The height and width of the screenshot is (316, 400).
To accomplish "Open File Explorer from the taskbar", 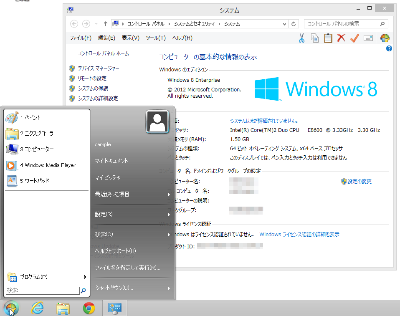I will tap(63, 308).
